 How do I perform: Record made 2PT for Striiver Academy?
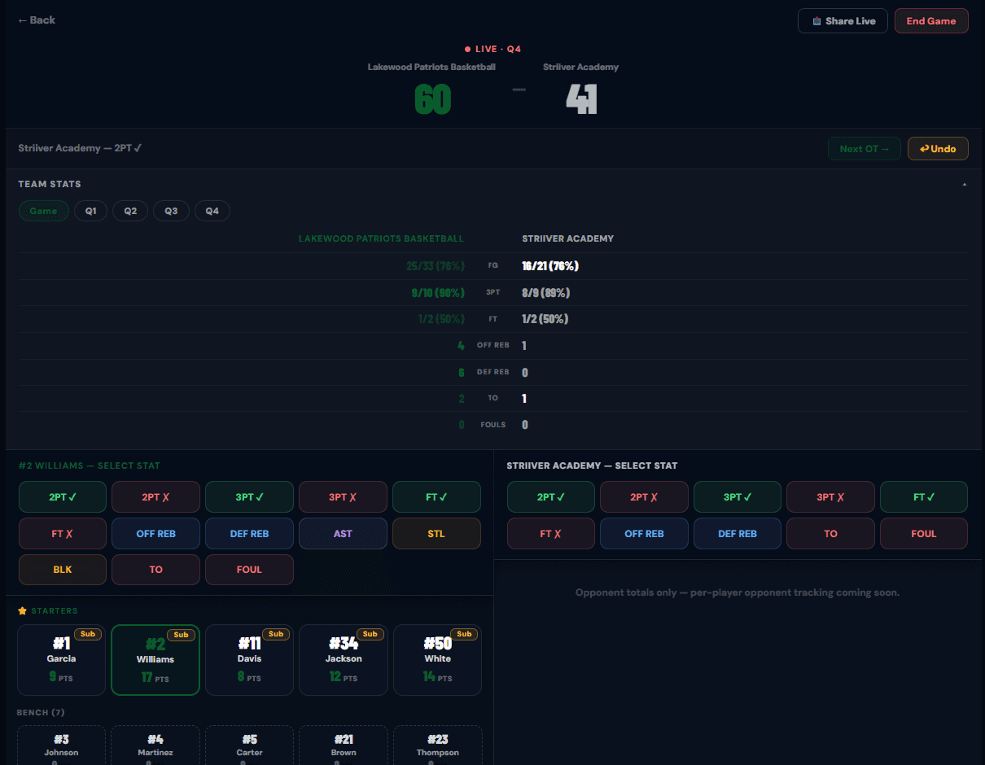point(551,497)
